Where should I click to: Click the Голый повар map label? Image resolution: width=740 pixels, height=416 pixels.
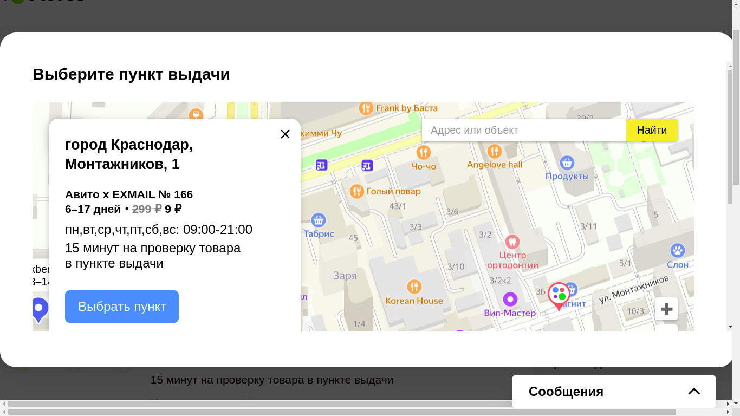(394, 191)
